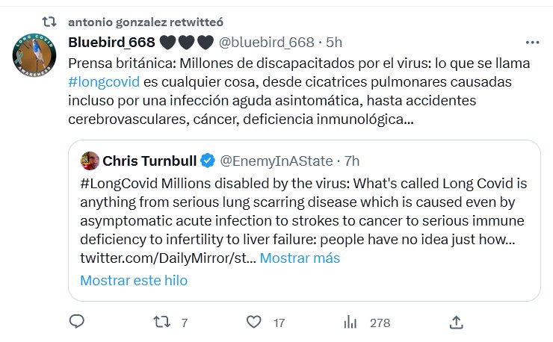Image resolution: width=553 pixels, height=342 pixels.
Task: Open Chris Turnbull's name in quote
Action: (146, 161)
